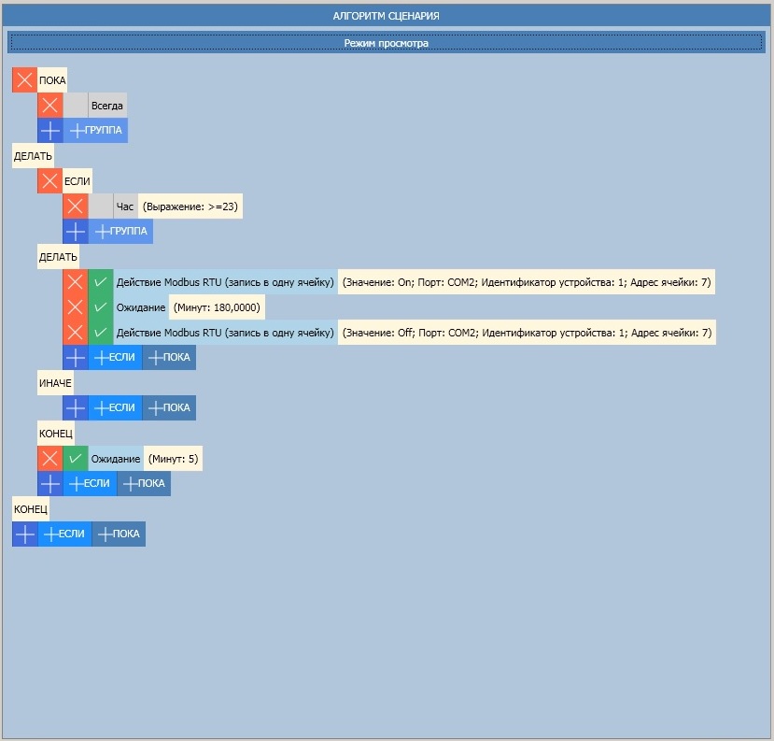Click the first ДЕЛАТЬ keyword under ПОКА
The height and width of the screenshot is (741, 774).
tap(33, 156)
